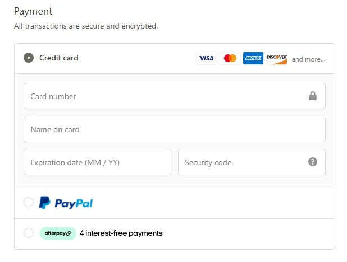Image resolution: width=347 pixels, height=262 pixels.
Task: Open the security code help question mark
Action: pyautogui.click(x=313, y=162)
